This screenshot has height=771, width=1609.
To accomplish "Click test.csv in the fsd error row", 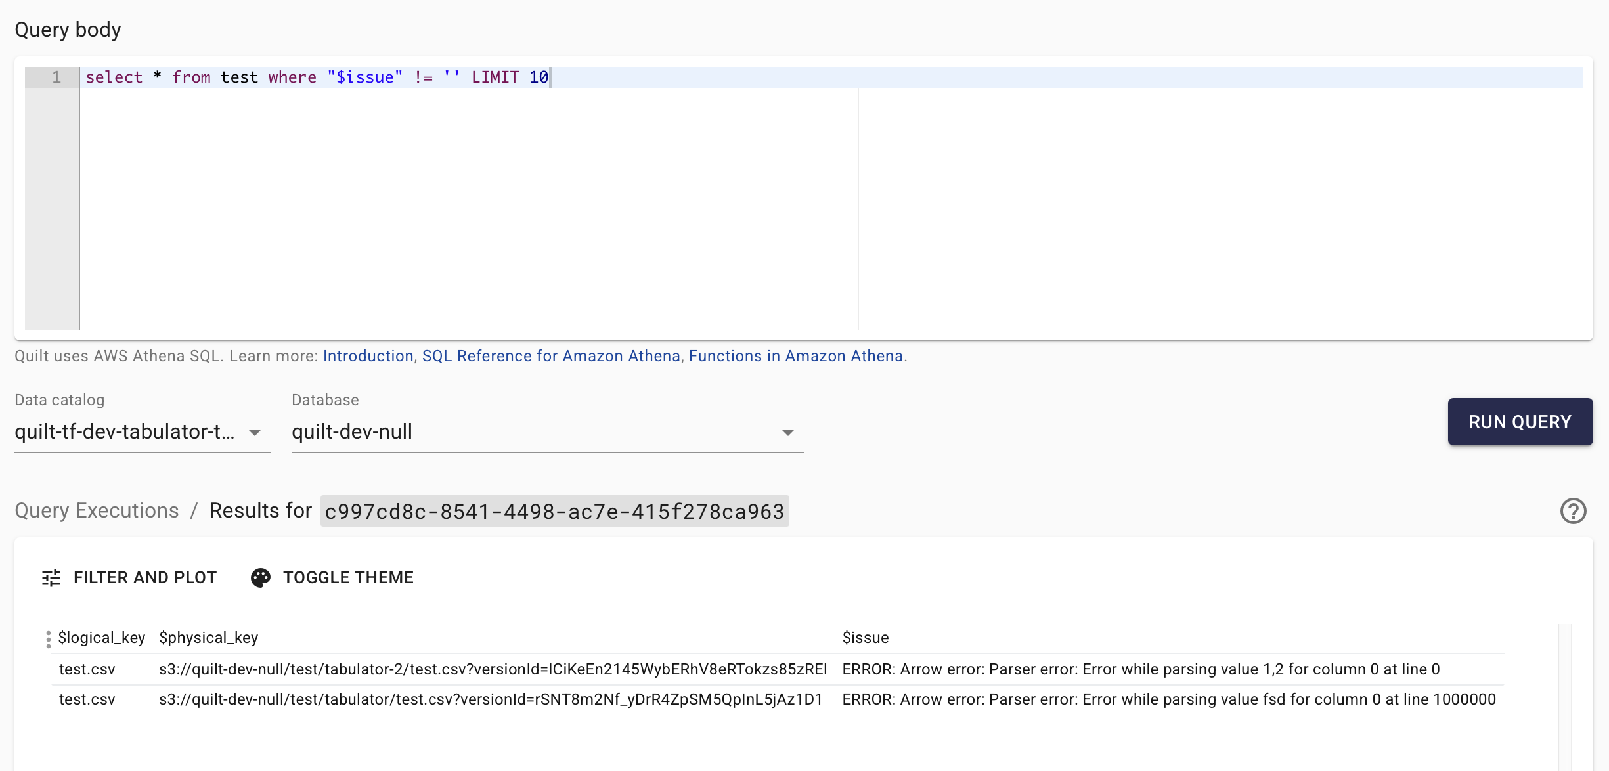I will tap(87, 699).
